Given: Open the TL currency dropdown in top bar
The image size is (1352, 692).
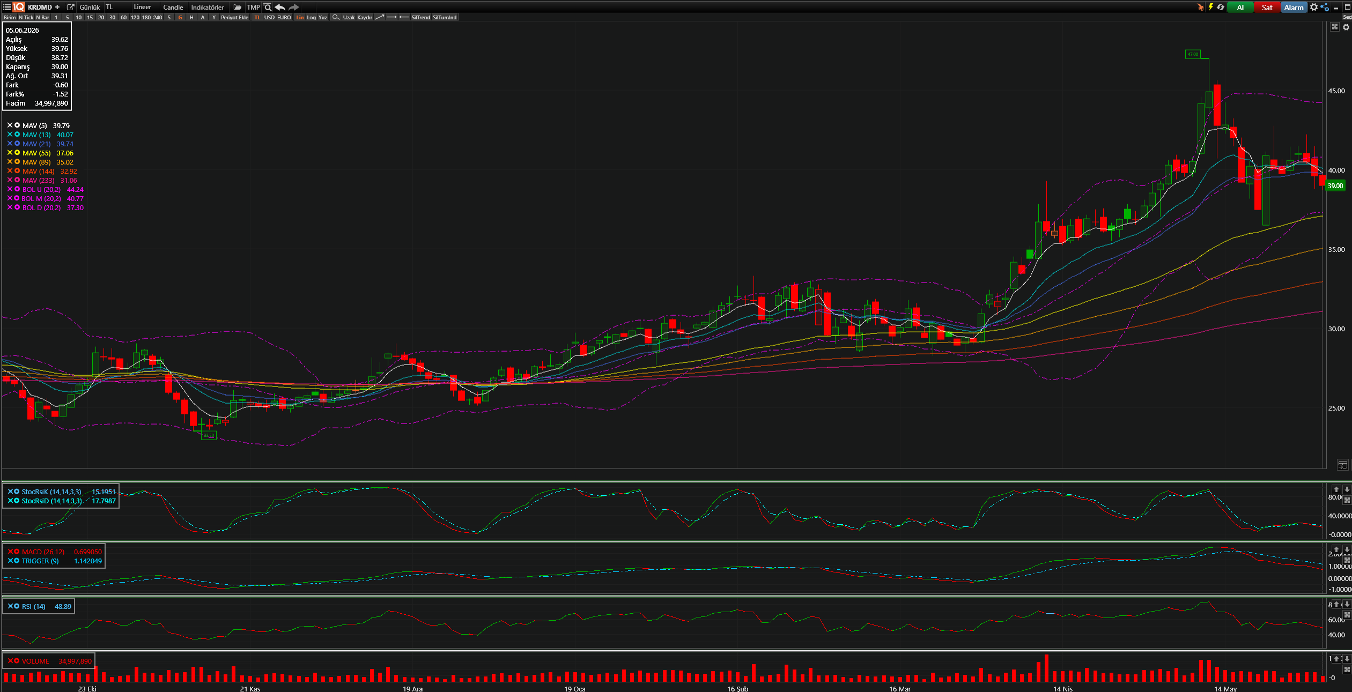Looking at the screenshot, I should tap(117, 7).
